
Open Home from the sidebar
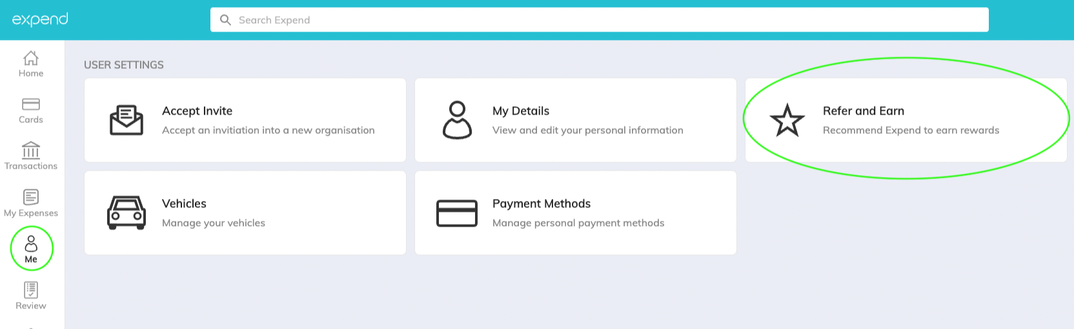click(31, 64)
